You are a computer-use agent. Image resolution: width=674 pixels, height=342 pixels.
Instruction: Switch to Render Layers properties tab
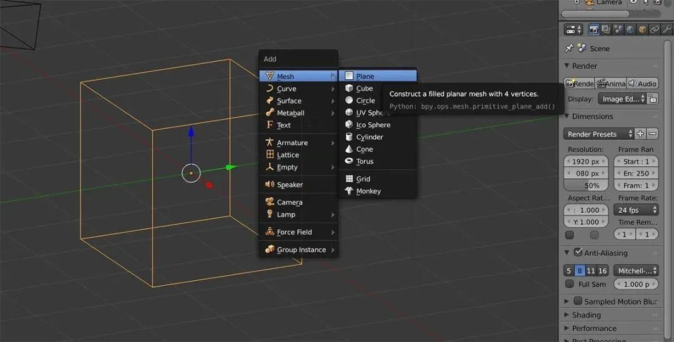pyautogui.click(x=606, y=30)
